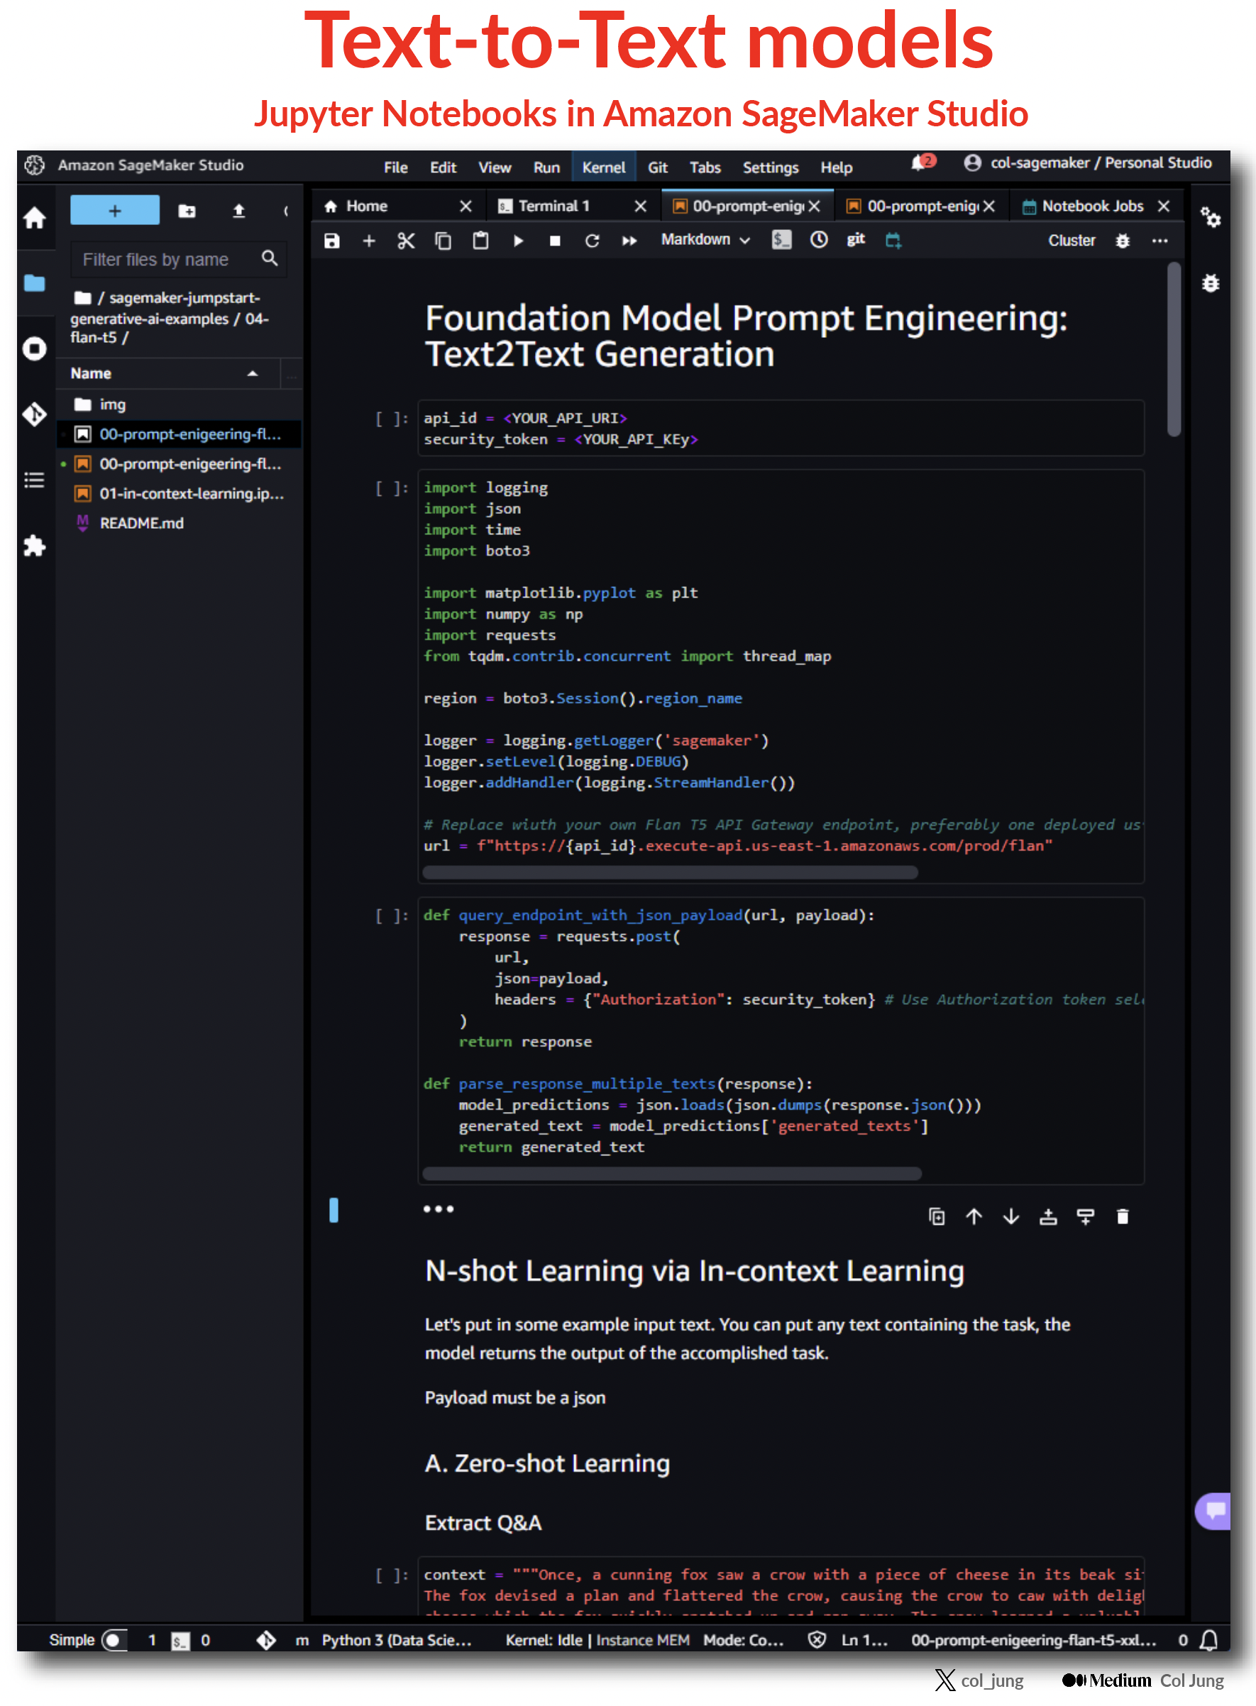Toggle the Simple interface mode switch
Viewport: 1256px width, 1706px height.
(x=114, y=1640)
